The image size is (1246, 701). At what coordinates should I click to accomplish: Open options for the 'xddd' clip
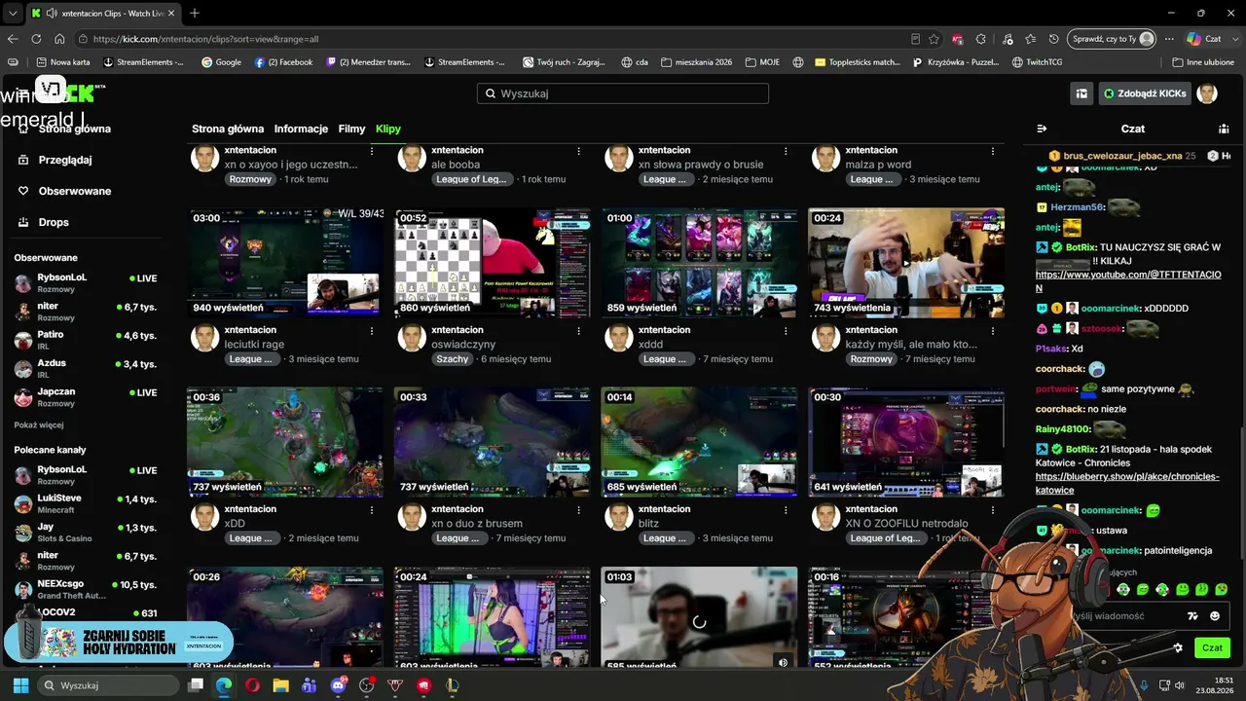pos(786,330)
